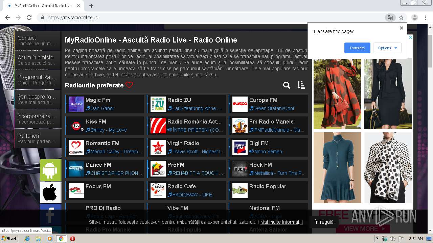Open the Apple app store icon

pos(50,192)
